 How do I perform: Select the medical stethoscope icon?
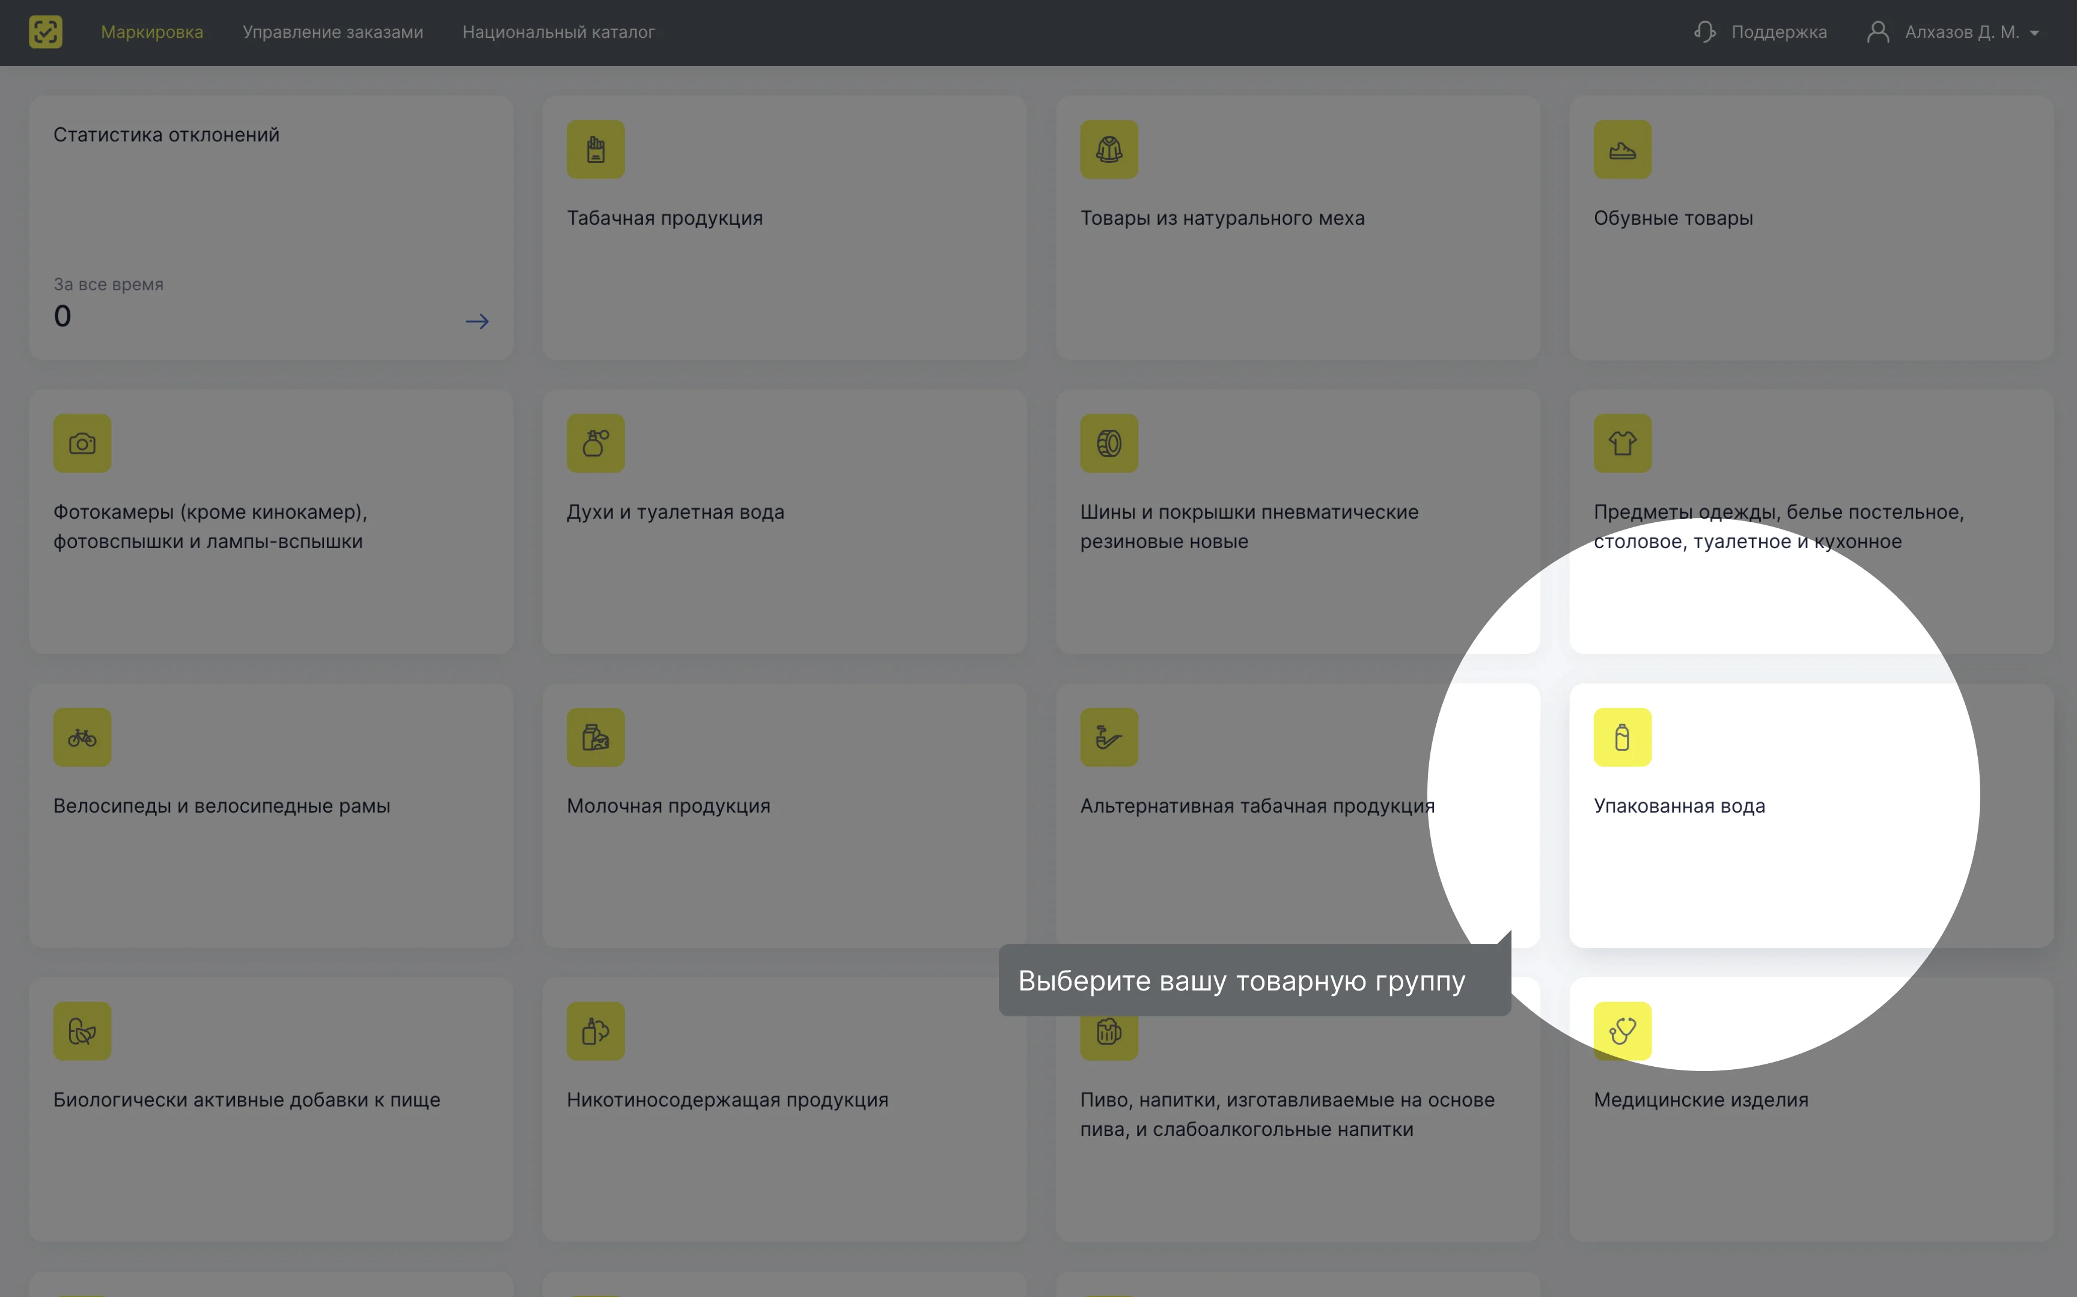click(x=1623, y=1031)
